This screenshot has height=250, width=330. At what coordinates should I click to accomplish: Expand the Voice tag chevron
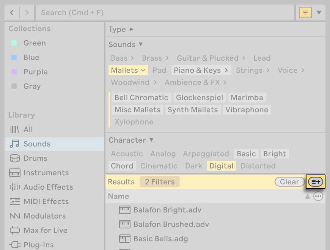[x=303, y=70]
